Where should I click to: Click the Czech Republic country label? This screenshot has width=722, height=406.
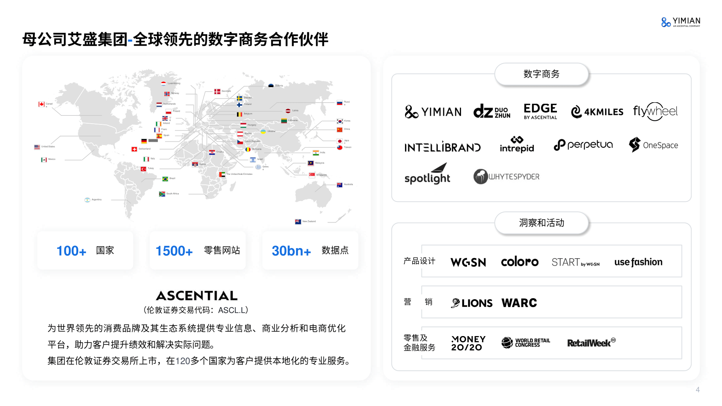click(x=252, y=141)
